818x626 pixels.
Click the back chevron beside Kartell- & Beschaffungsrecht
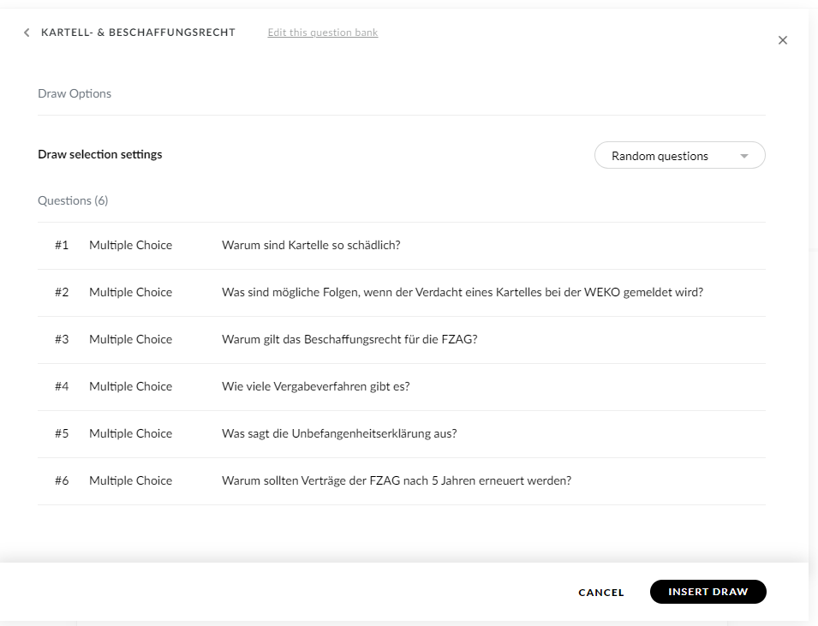pyautogui.click(x=27, y=33)
